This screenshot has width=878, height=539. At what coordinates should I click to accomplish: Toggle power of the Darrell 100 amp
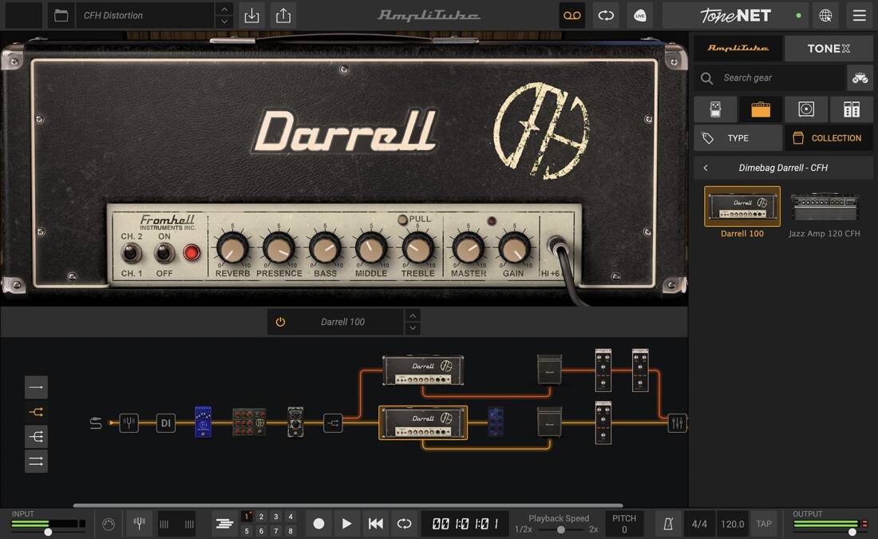(x=280, y=321)
